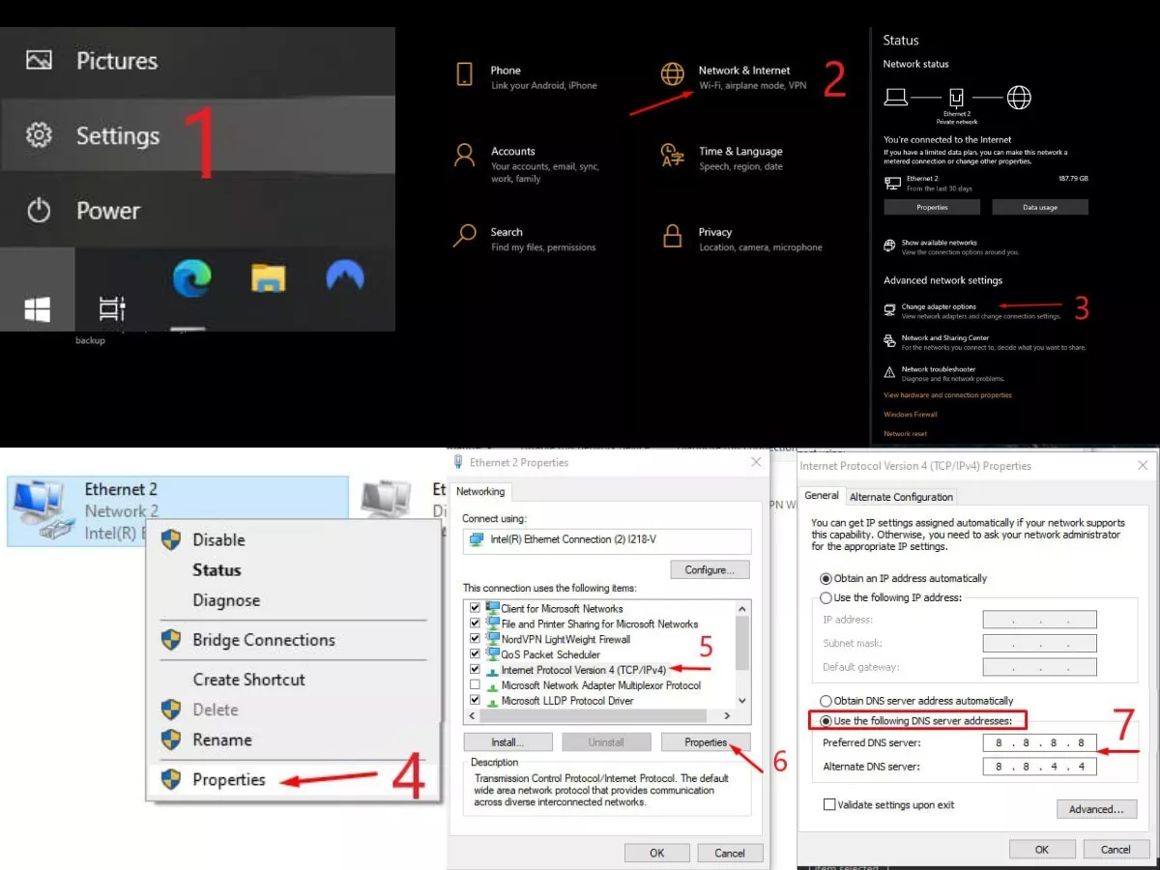Viewport: 1160px width, 870px height.
Task: Toggle Microsoft LLDP Protocol Driver checkbox
Action: [x=474, y=701]
